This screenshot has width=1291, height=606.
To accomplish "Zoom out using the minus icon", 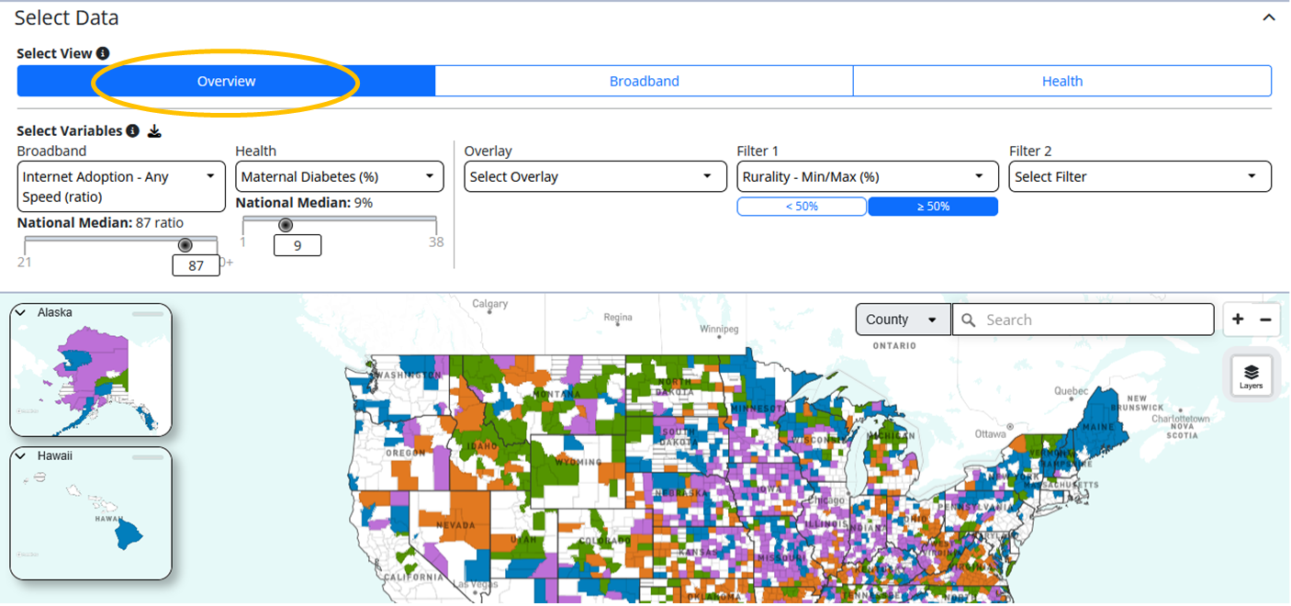I will pyautogui.click(x=1264, y=319).
